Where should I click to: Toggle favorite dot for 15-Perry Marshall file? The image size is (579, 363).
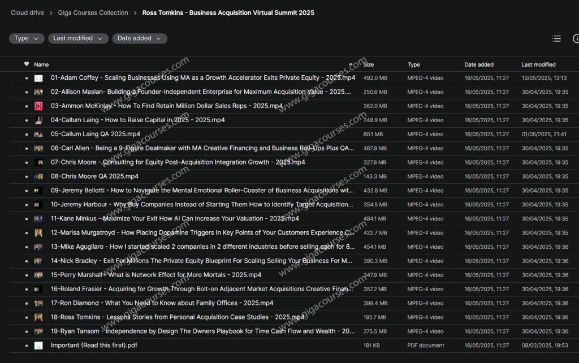[27, 275]
